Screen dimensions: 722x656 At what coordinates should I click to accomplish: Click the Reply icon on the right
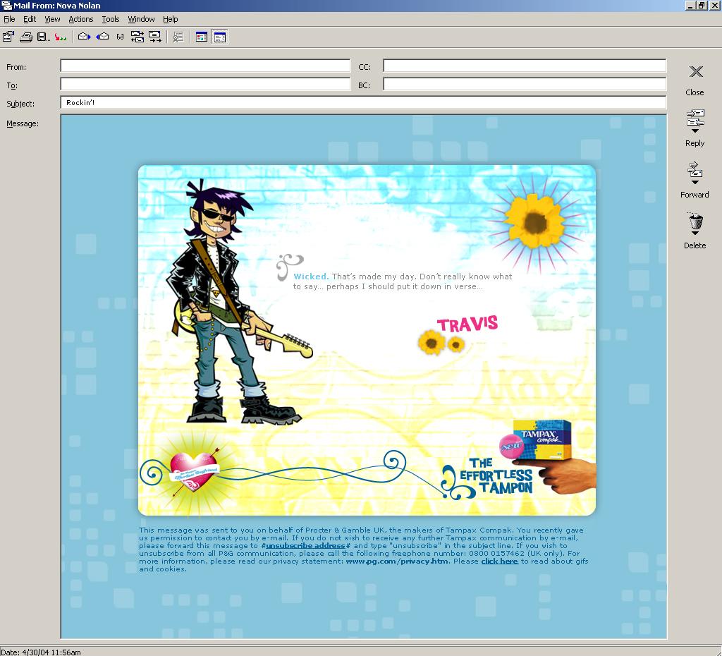[x=695, y=119]
